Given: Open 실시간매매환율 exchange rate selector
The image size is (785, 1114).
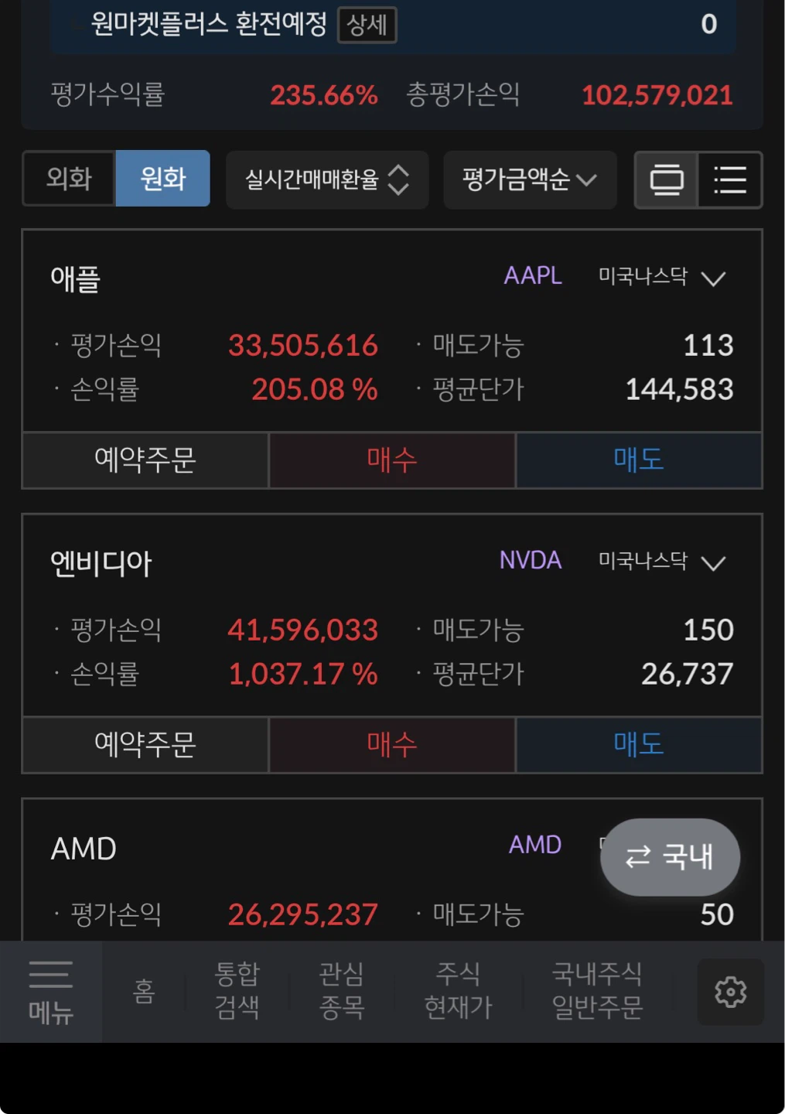Looking at the screenshot, I should (x=327, y=179).
